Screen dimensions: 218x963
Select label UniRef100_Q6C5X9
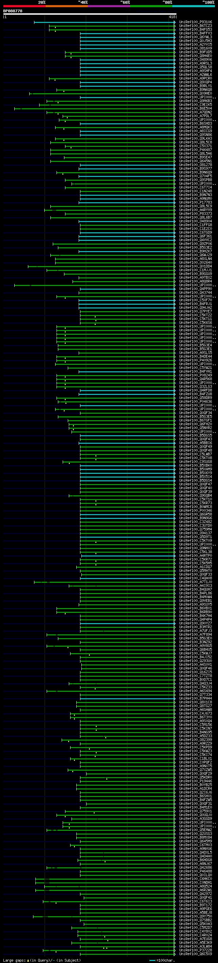[x=196, y=954]
